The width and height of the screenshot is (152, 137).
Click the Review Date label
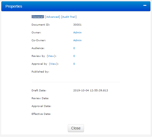[x=40, y=98]
